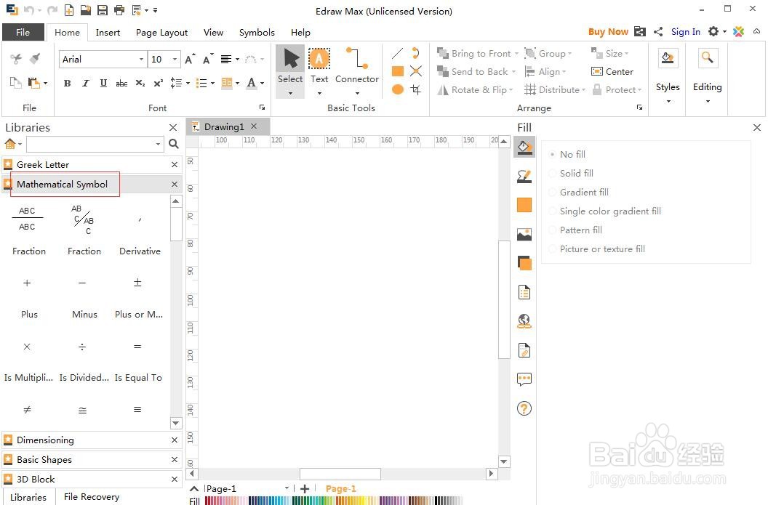Click the library search input field
This screenshot has width=768, height=505.
91,145
